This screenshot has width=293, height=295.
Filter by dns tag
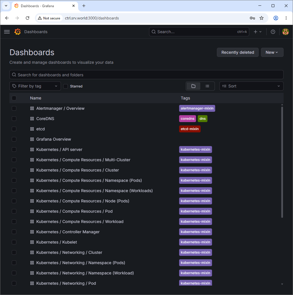pyautogui.click(x=202, y=119)
